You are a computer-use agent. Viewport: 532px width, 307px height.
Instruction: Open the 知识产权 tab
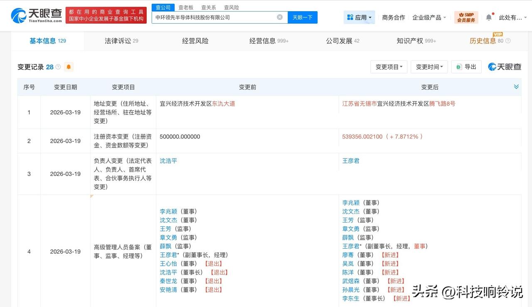(416, 41)
